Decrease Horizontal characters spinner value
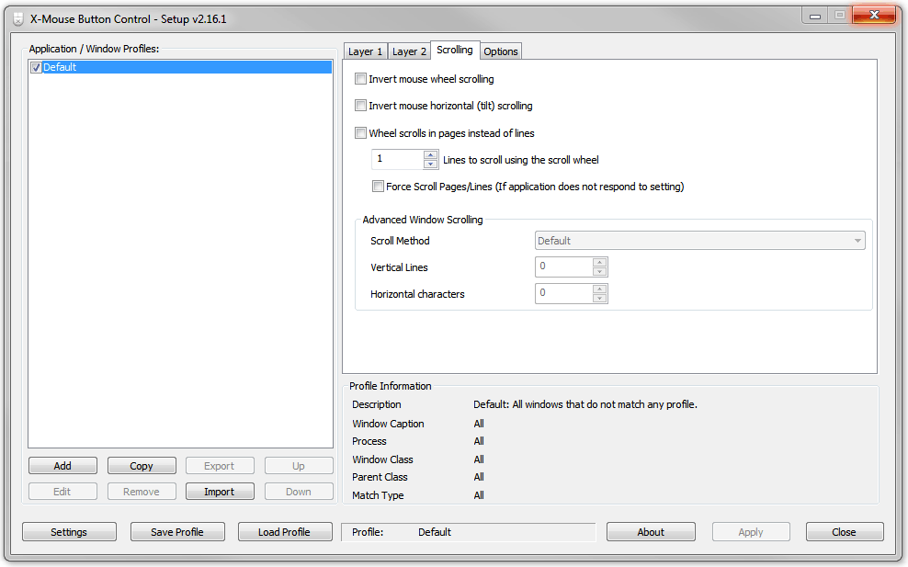The width and height of the screenshot is (908, 567). (x=600, y=299)
